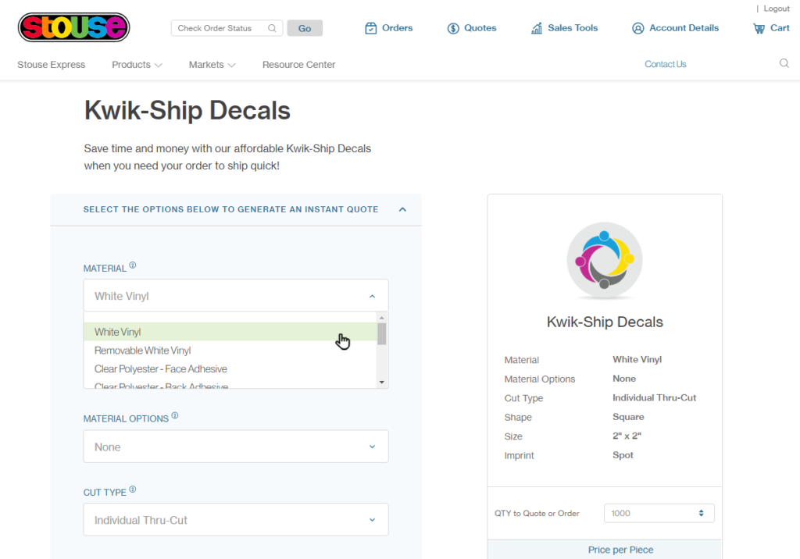Click the Material info icon
This screenshot has height=559, width=800.
[133, 265]
